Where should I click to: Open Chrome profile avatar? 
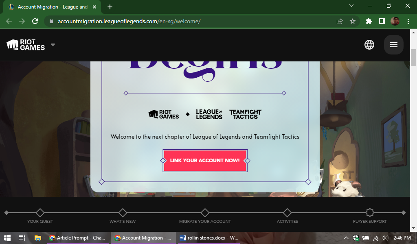pos(395,21)
